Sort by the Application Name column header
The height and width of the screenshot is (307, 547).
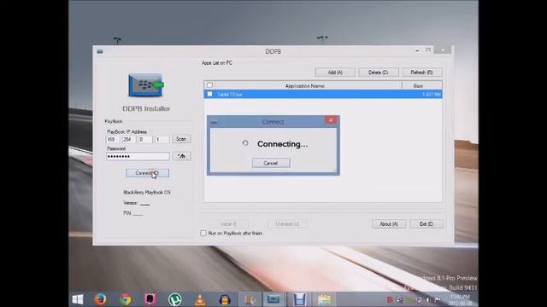pyautogui.click(x=304, y=85)
